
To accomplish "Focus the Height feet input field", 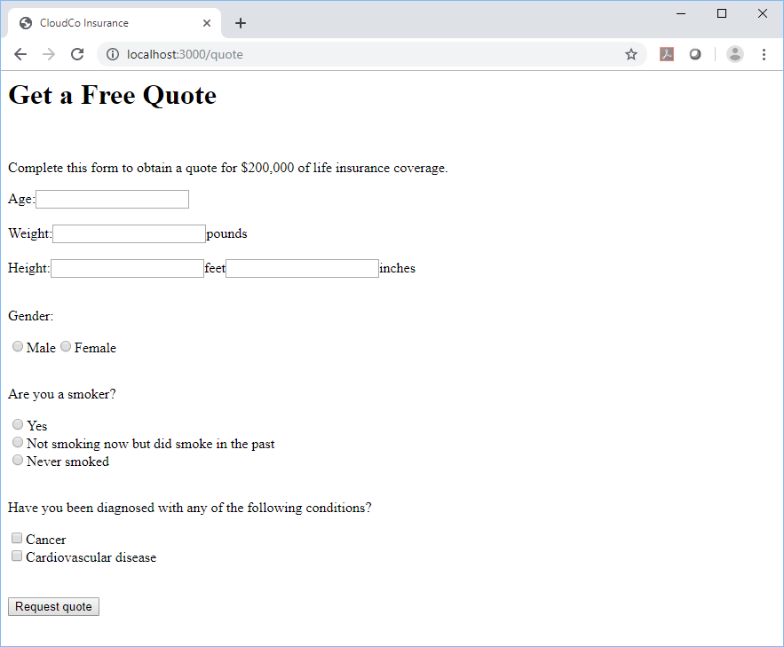I will tap(128, 268).
